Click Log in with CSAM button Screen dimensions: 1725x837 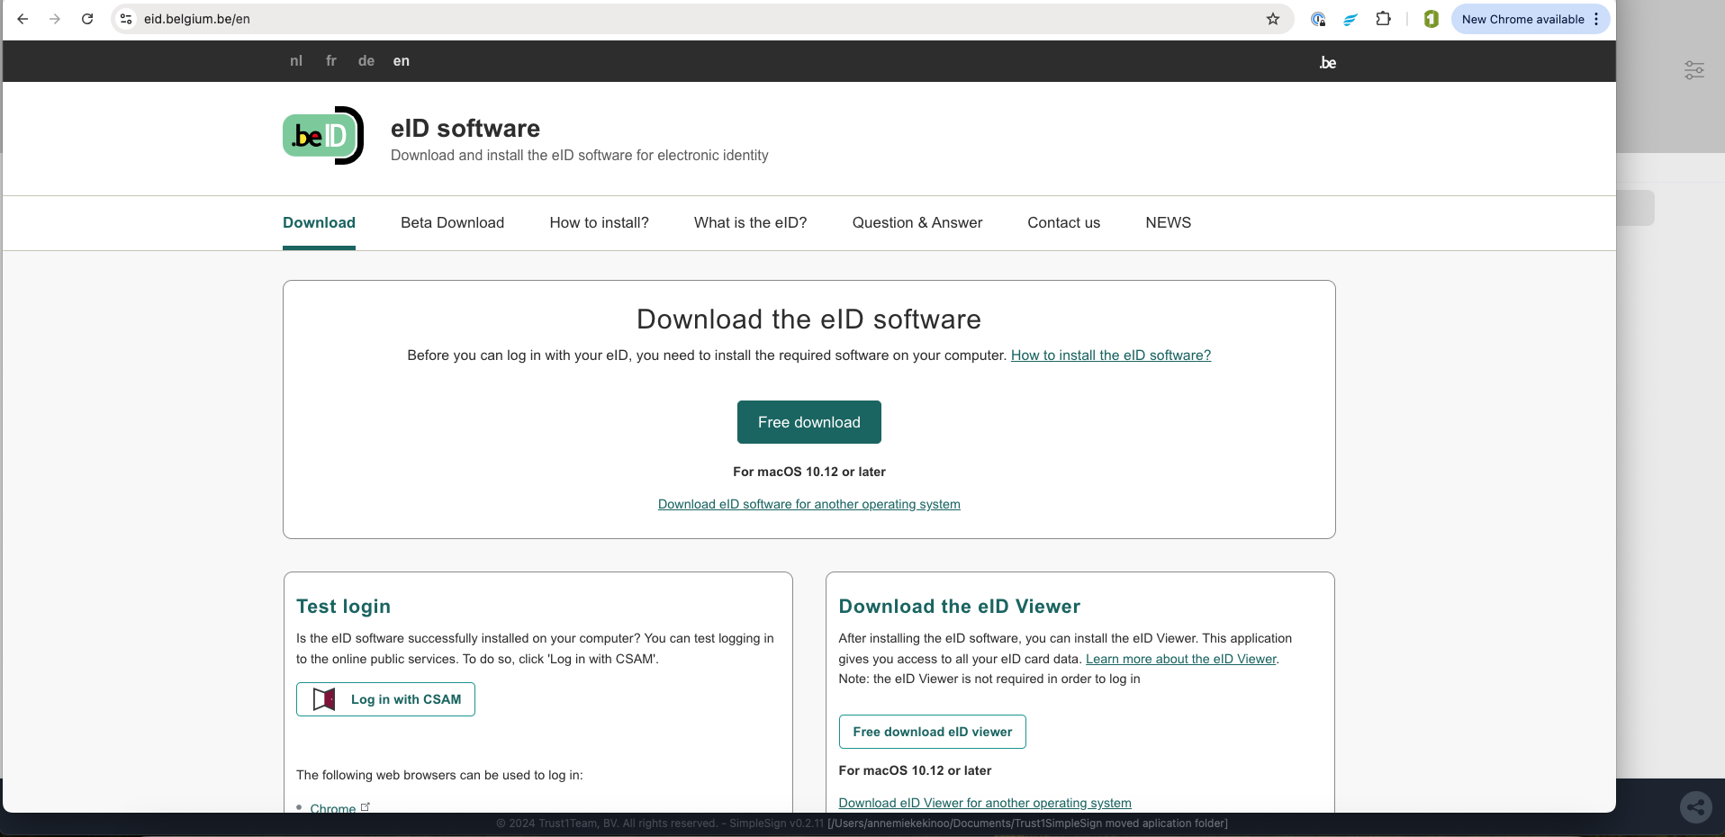click(x=385, y=699)
